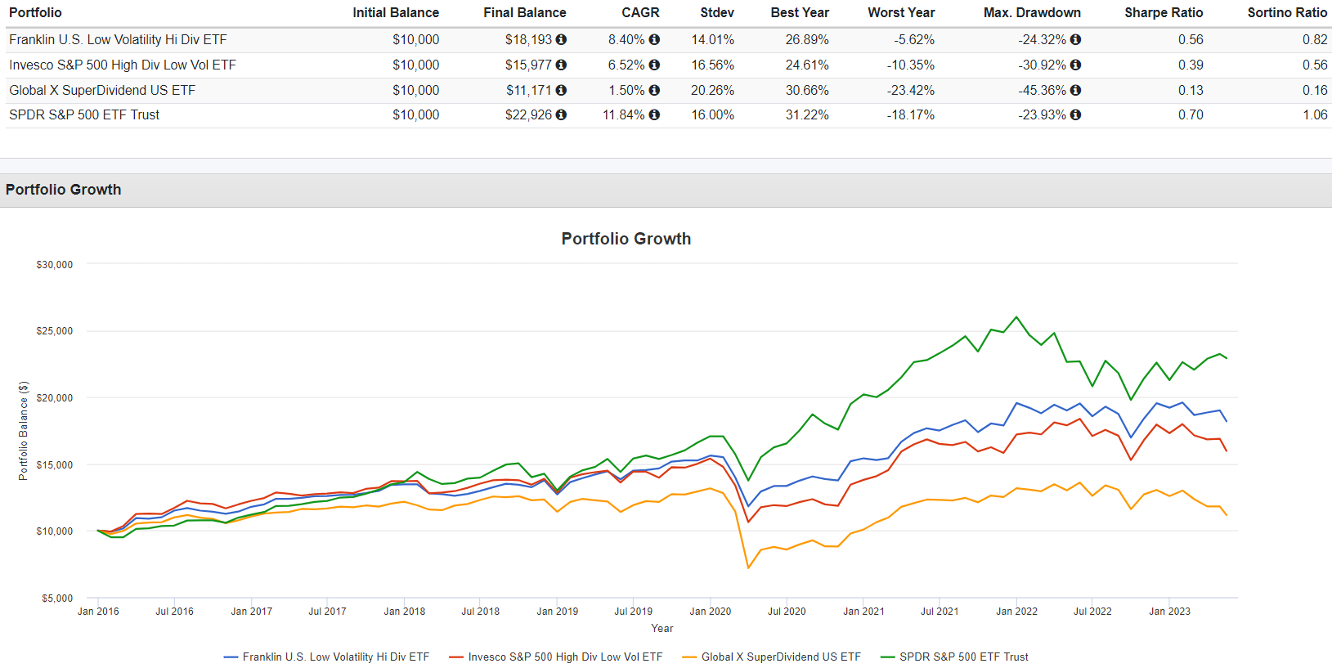Toggle Global X SuperDividend US ETF legend entry

pyautogui.click(x=771, y=657)
